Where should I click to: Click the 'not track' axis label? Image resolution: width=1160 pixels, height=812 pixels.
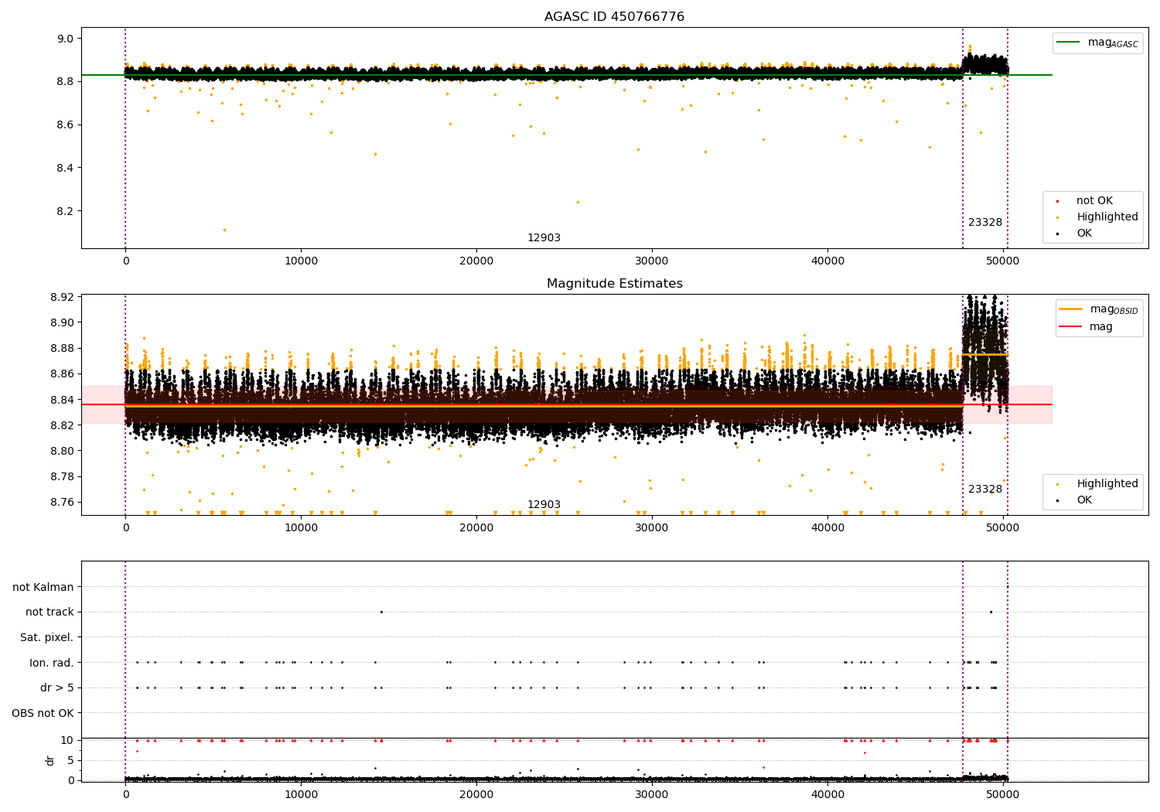coord(49,612)
